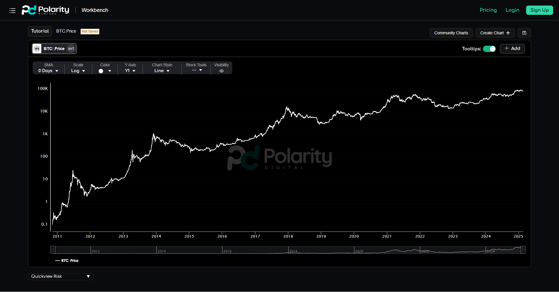Open the hamburger menu icon
Viewport: 559px width, 292px height.
click(x=12, y=10)
